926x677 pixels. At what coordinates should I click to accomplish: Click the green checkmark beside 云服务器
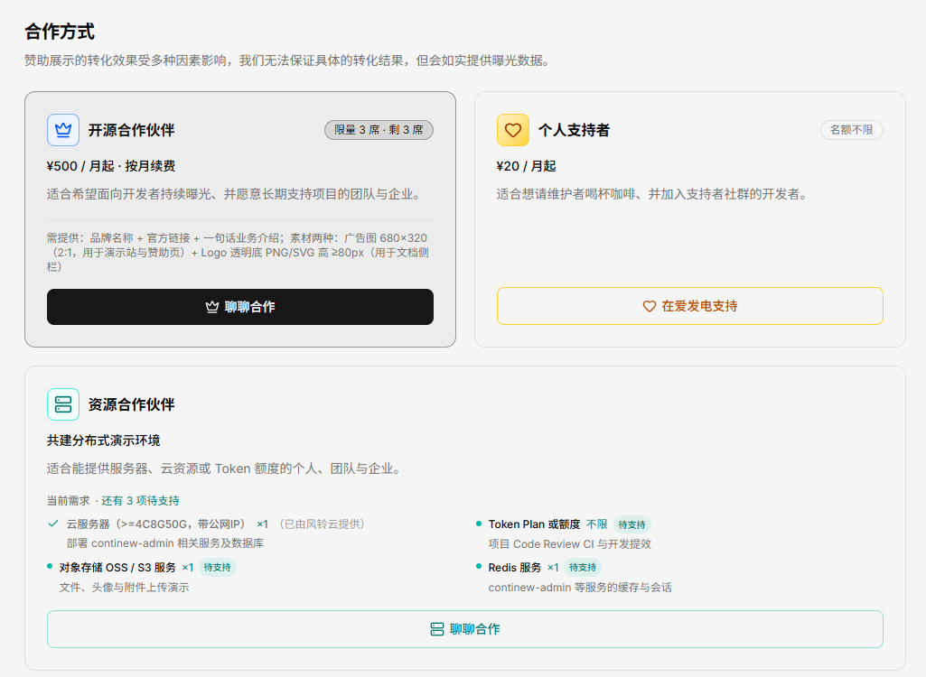pos(53,524)
